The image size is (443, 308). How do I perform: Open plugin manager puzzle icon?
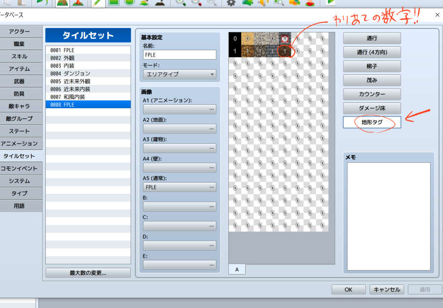[x=247, y=3]
